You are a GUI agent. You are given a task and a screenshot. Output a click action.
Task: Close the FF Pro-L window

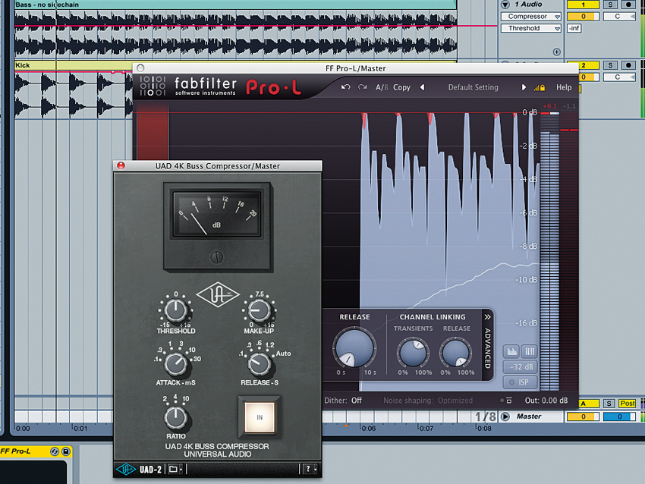[140, 68]
